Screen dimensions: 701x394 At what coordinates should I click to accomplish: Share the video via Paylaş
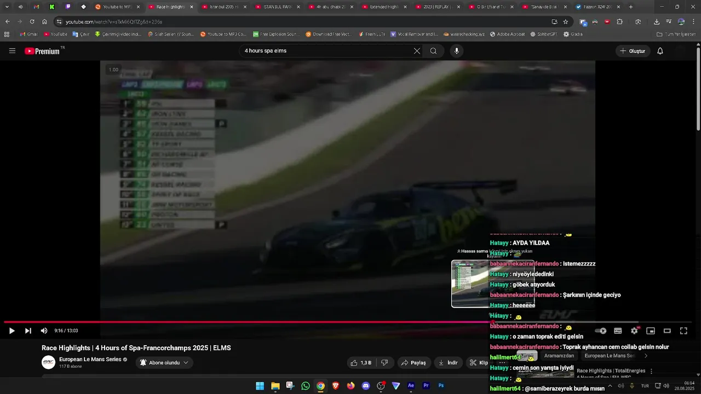(x=413, y=362)
